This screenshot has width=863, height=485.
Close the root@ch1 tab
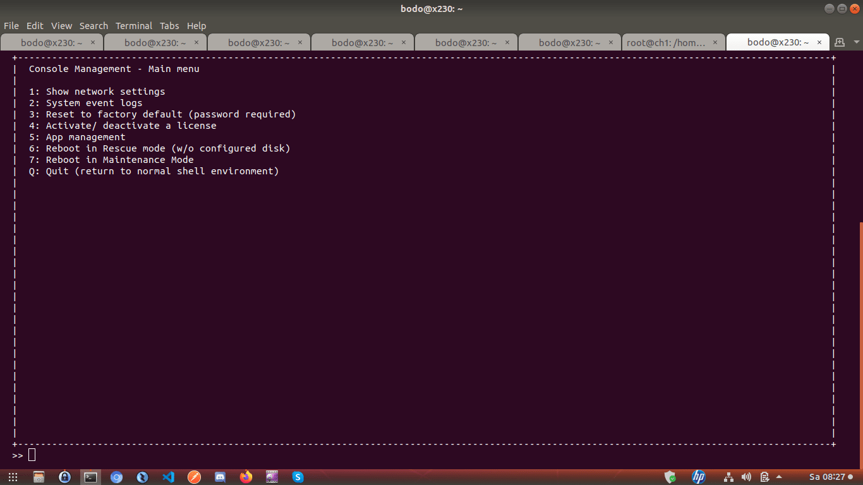(715, 42)
